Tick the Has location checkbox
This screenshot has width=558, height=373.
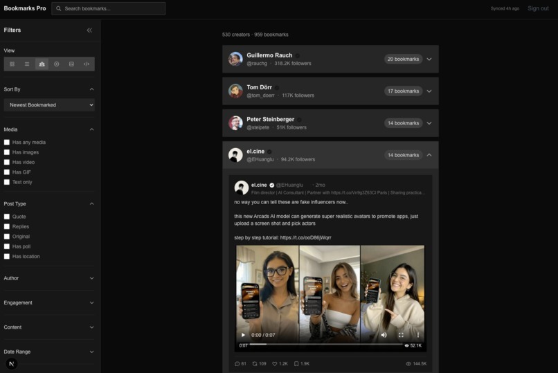click(x=7, y=256)
